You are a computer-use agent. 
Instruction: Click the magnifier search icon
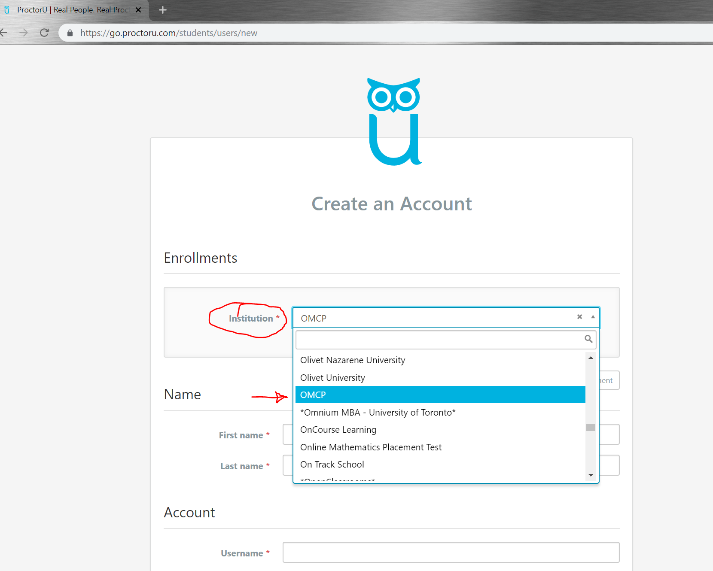(x=588, y=339)
